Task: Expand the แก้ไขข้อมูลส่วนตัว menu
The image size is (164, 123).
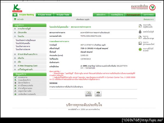Action: coord(15,69)
